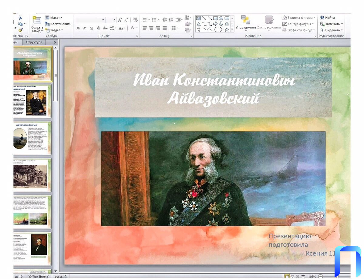This screenshot has height=279, width=364.
Task: Pick the Rectangle shape from the gallery
Action: (215, 18)
